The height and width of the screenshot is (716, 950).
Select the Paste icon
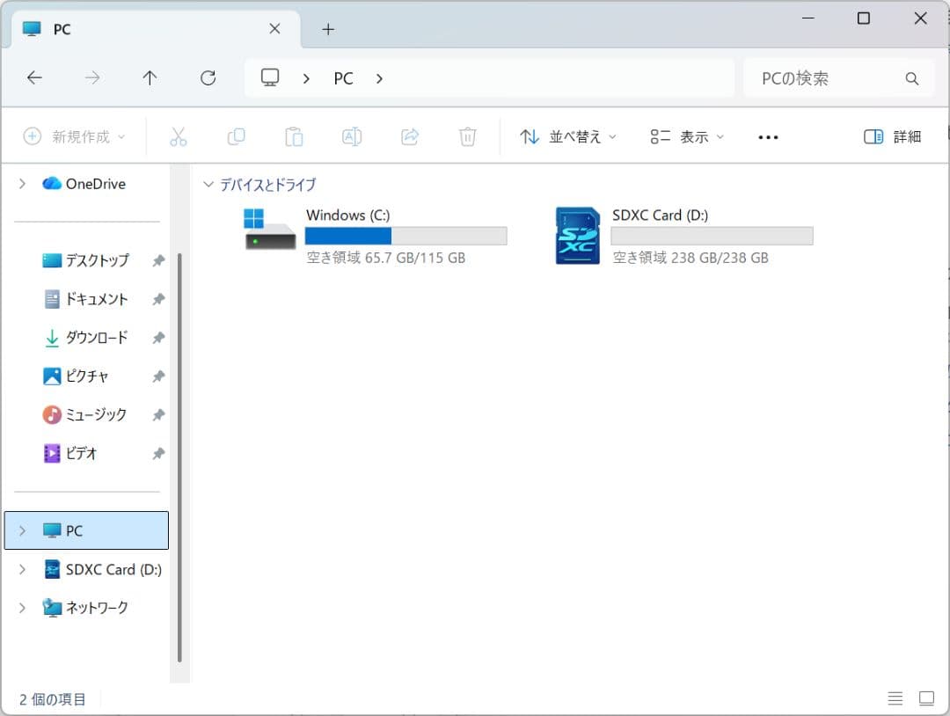click(x=294, y=136)
